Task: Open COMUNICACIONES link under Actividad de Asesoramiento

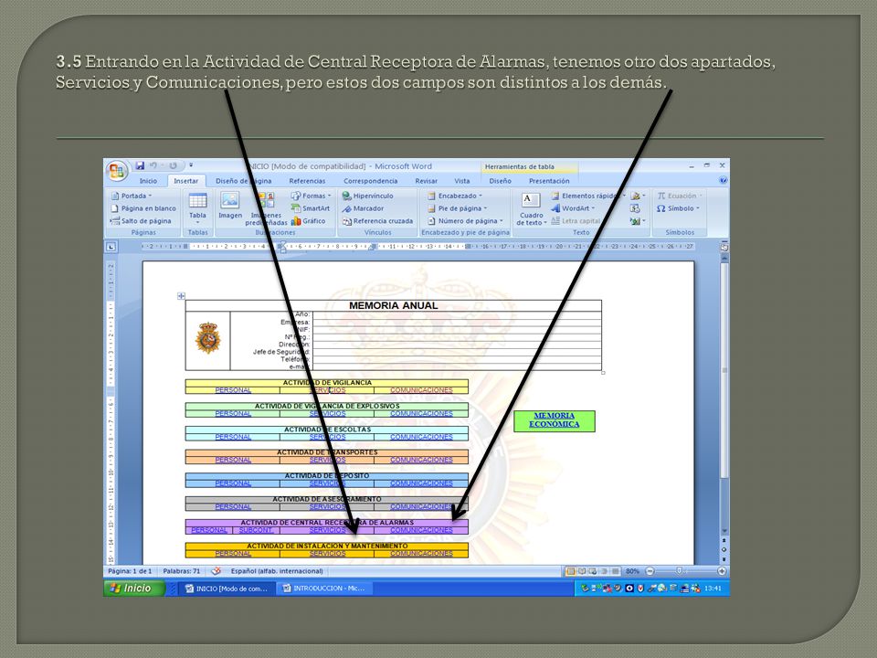Action: pos(421,507)
